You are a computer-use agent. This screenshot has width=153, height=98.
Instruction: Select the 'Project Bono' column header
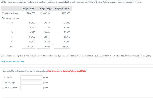pyautogui.click(x=29, y=8)
